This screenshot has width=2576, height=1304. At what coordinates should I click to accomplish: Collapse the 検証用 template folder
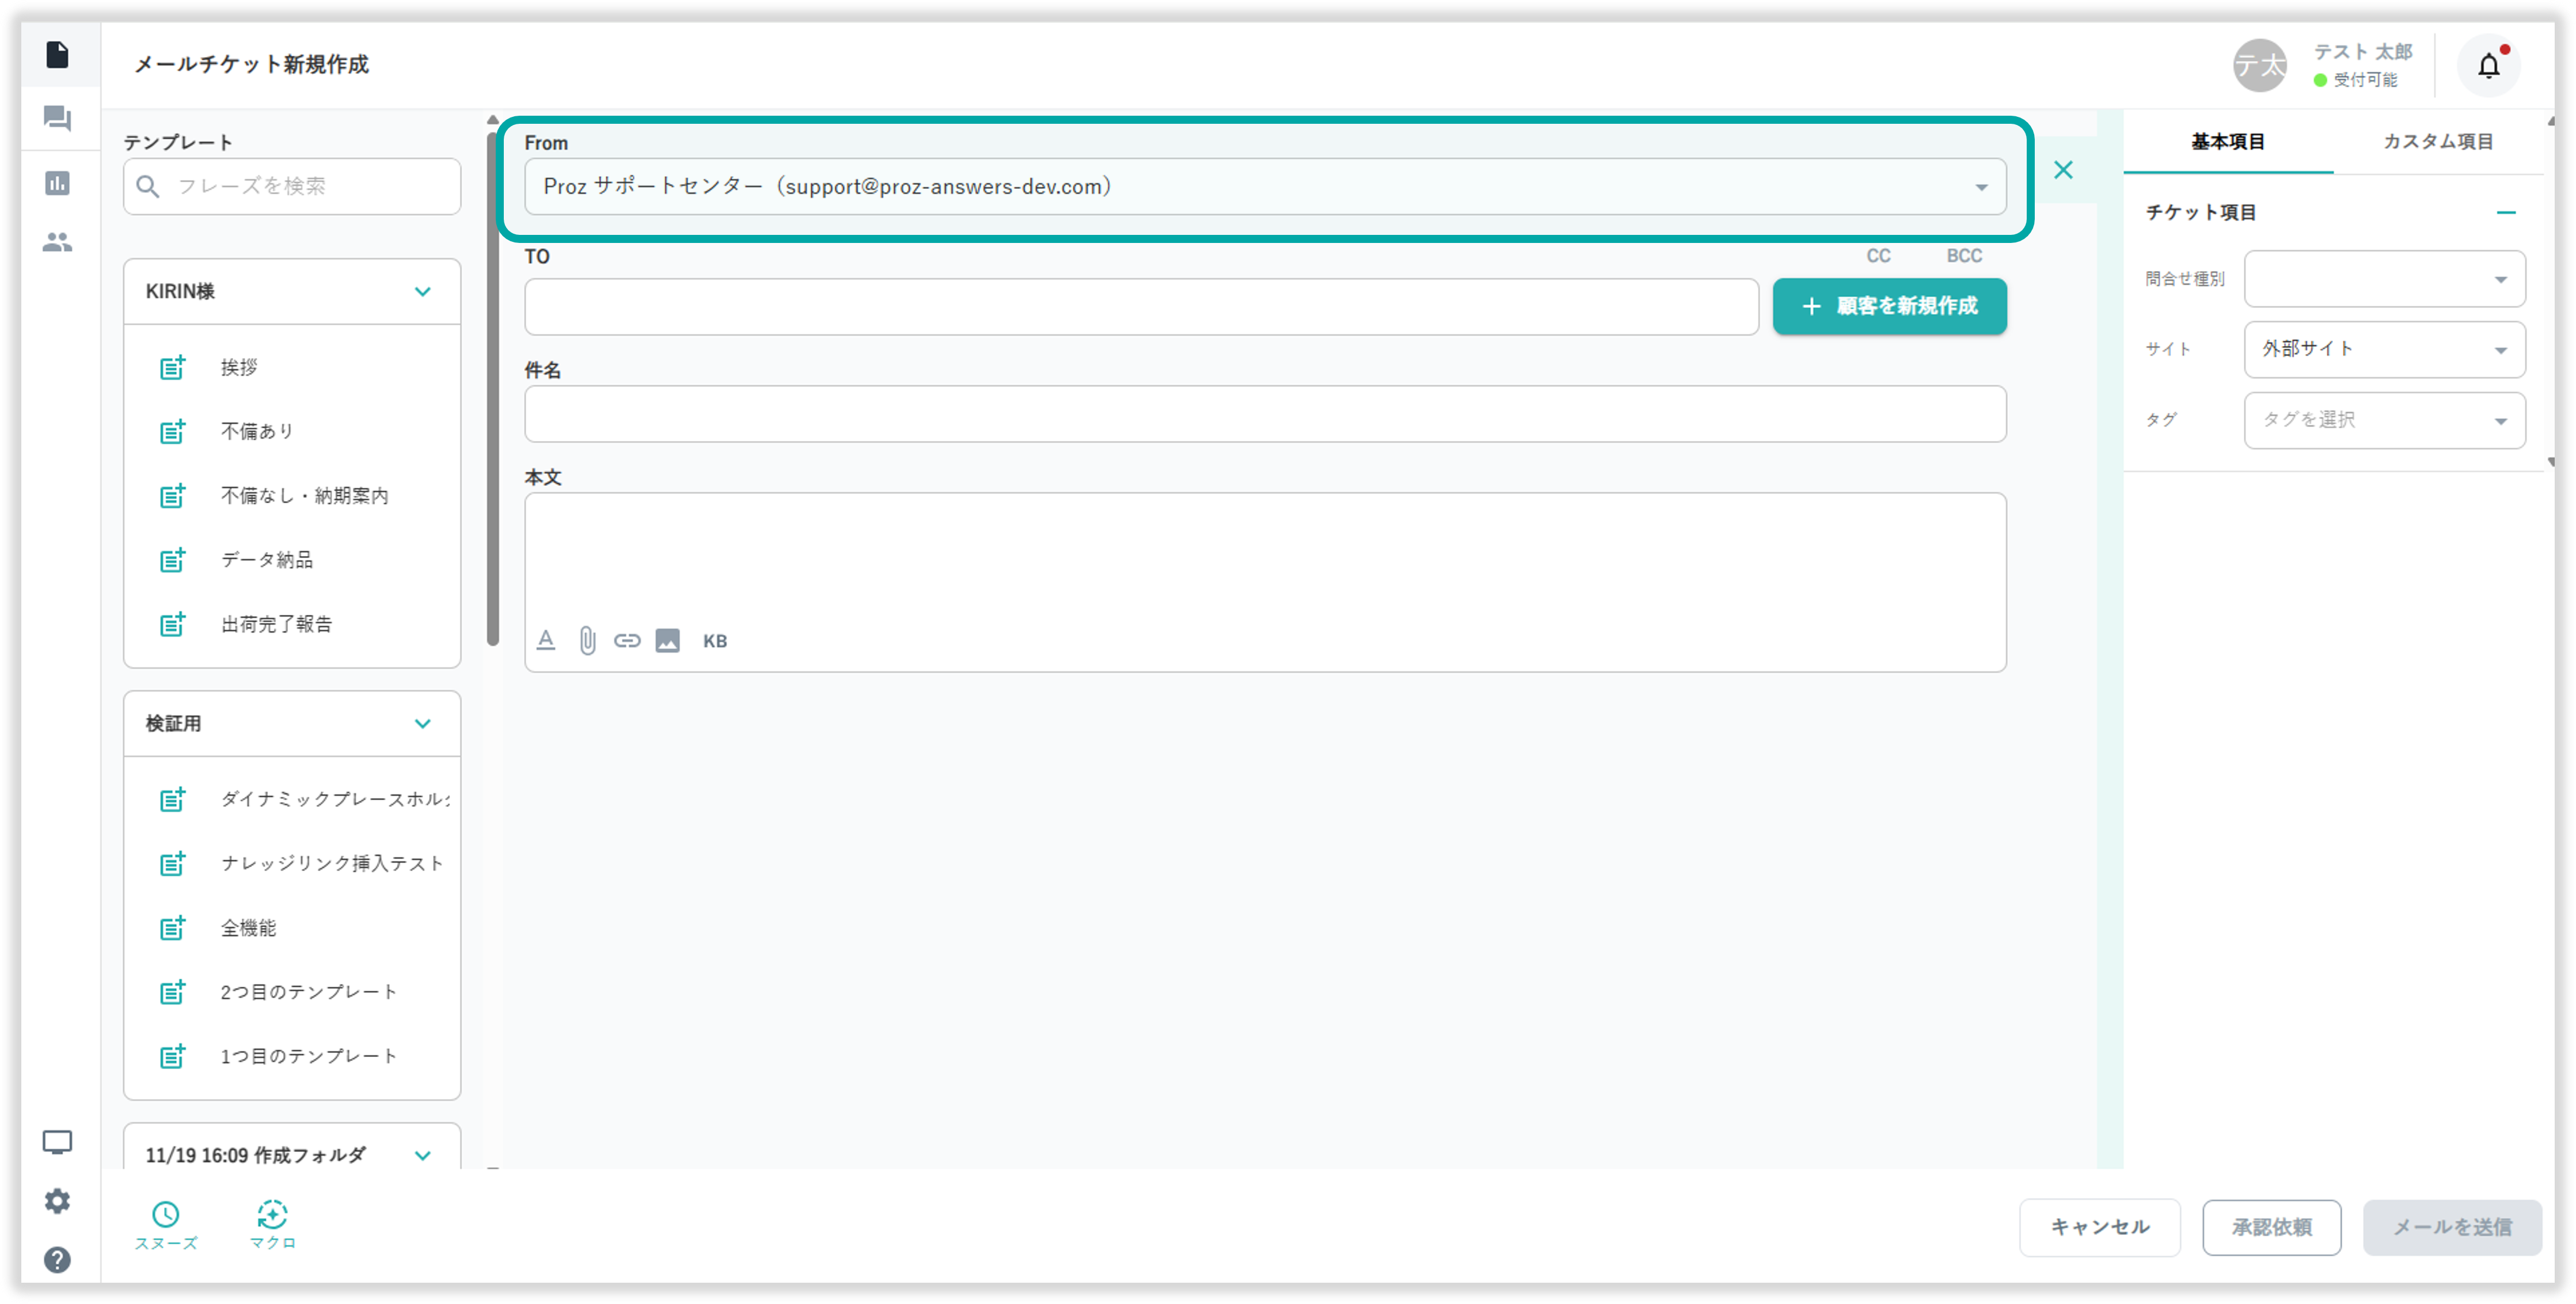coord(422,724)
